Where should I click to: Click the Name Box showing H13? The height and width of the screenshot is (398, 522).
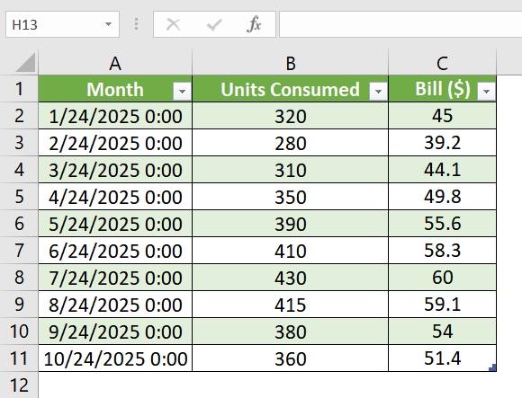(62, 24)
